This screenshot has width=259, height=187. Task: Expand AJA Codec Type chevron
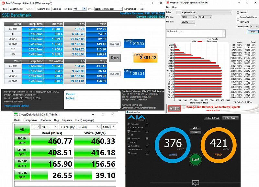click(x=147, y=139)
